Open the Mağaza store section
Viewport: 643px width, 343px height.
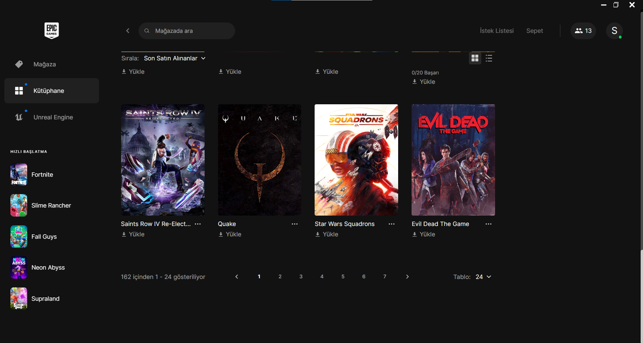pos(52,64)
